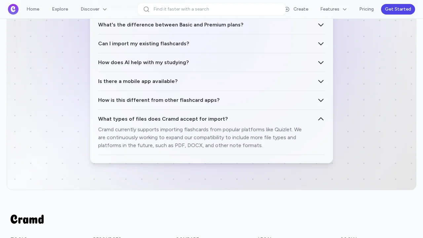Click the Cramd logo icon in the navbar

[x=13, y=9]
